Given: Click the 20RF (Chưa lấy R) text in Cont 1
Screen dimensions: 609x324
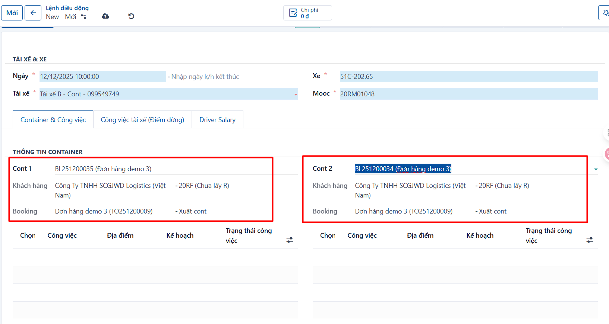Looking at the screenshot, I should pyautogui.click(x=204, y=186).
